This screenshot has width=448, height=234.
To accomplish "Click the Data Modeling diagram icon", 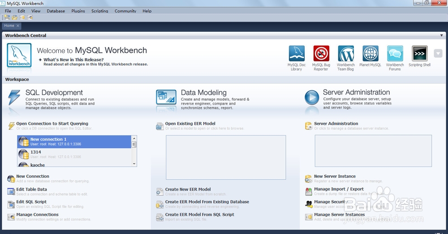I will pyautogui.click(x=166, y=97).
